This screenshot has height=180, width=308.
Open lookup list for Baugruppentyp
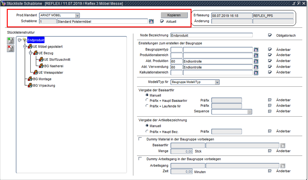(x=256, y=50)
